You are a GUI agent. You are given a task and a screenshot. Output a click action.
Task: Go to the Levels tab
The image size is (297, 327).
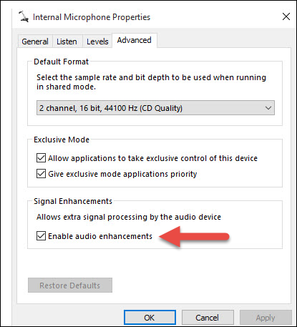coord(97,42)
